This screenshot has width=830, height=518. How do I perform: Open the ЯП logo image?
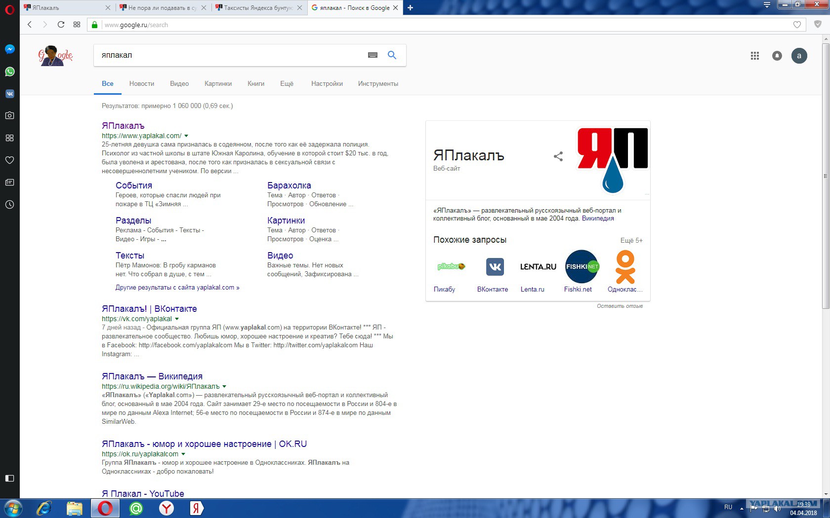point(613,160)
